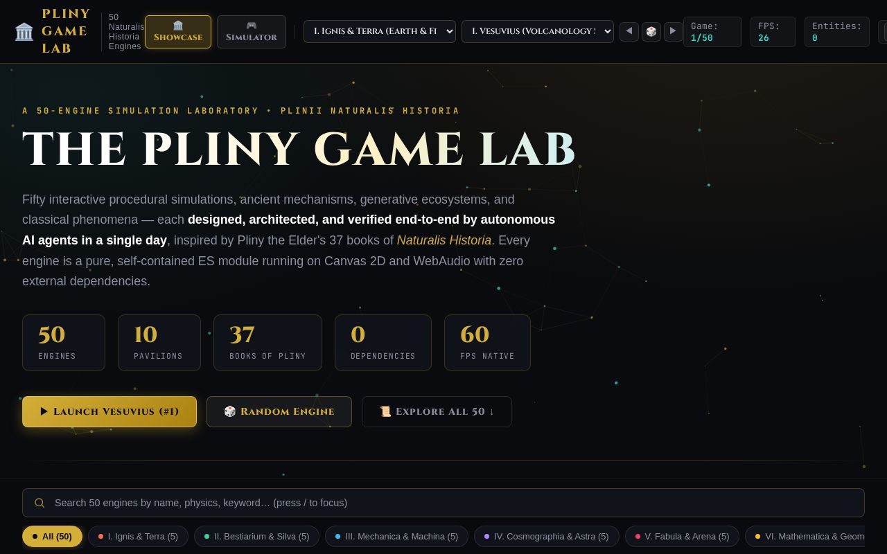Click the Game 1/50 counter
887x554 pixels.
point(712,32)
